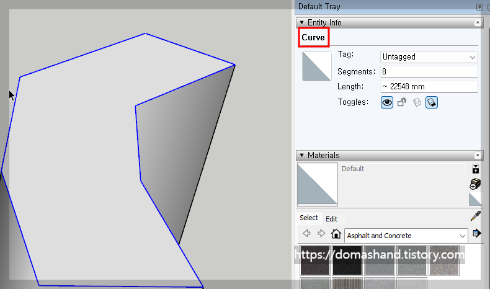Close the Materials panel
The image size is (490, 289).
pyautogui.click(x=478, y=155)
